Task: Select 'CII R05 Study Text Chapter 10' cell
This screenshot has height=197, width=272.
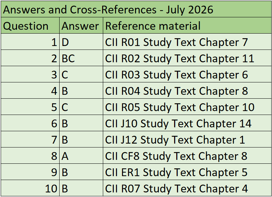Action: coord(187,107)
